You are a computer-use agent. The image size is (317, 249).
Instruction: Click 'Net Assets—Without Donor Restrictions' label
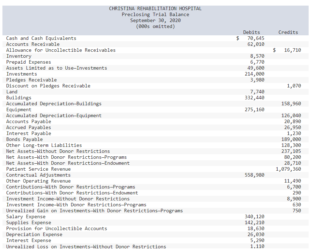58,151
